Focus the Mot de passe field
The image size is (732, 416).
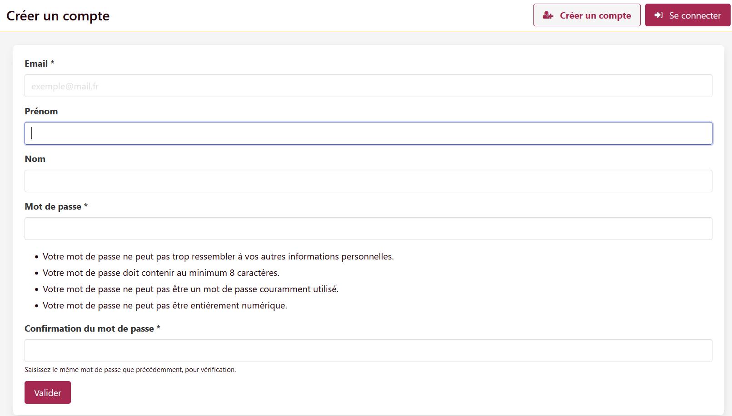coord(368,229)
